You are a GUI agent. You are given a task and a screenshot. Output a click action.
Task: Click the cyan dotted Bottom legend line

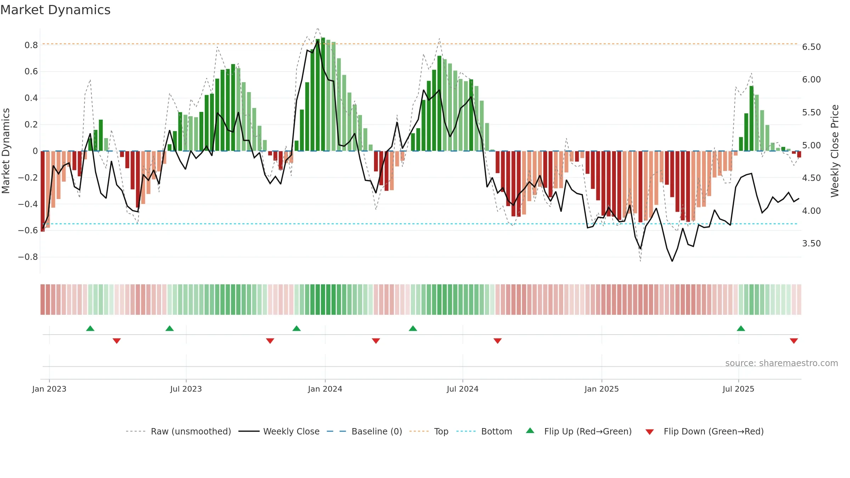point(466,431)
